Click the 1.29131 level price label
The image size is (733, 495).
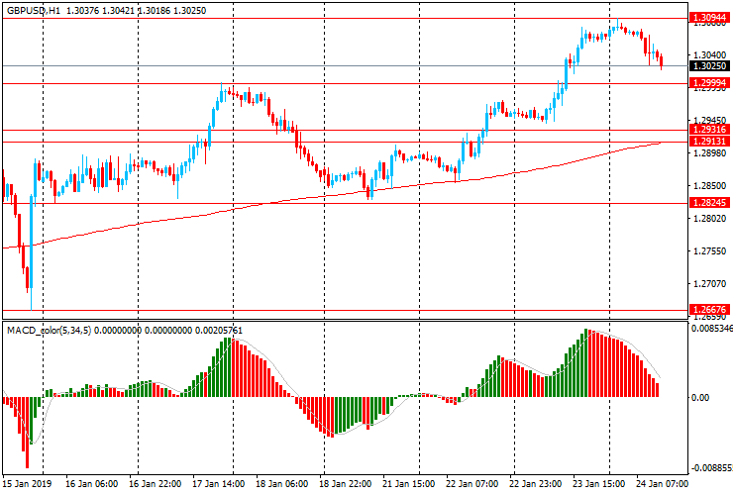709,142
